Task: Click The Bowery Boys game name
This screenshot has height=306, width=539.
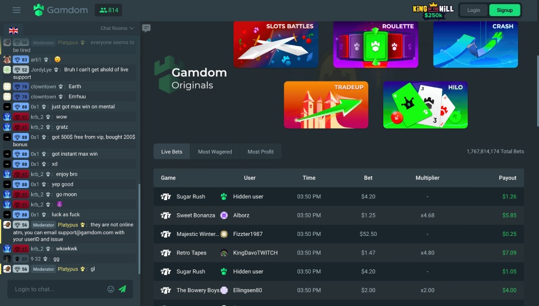Action: (x=198, y=290)
